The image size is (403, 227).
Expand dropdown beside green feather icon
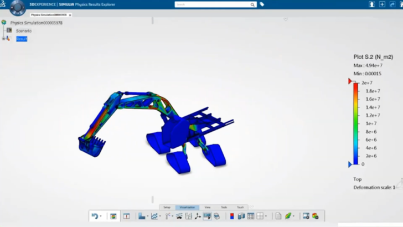[x=293, y=216]
